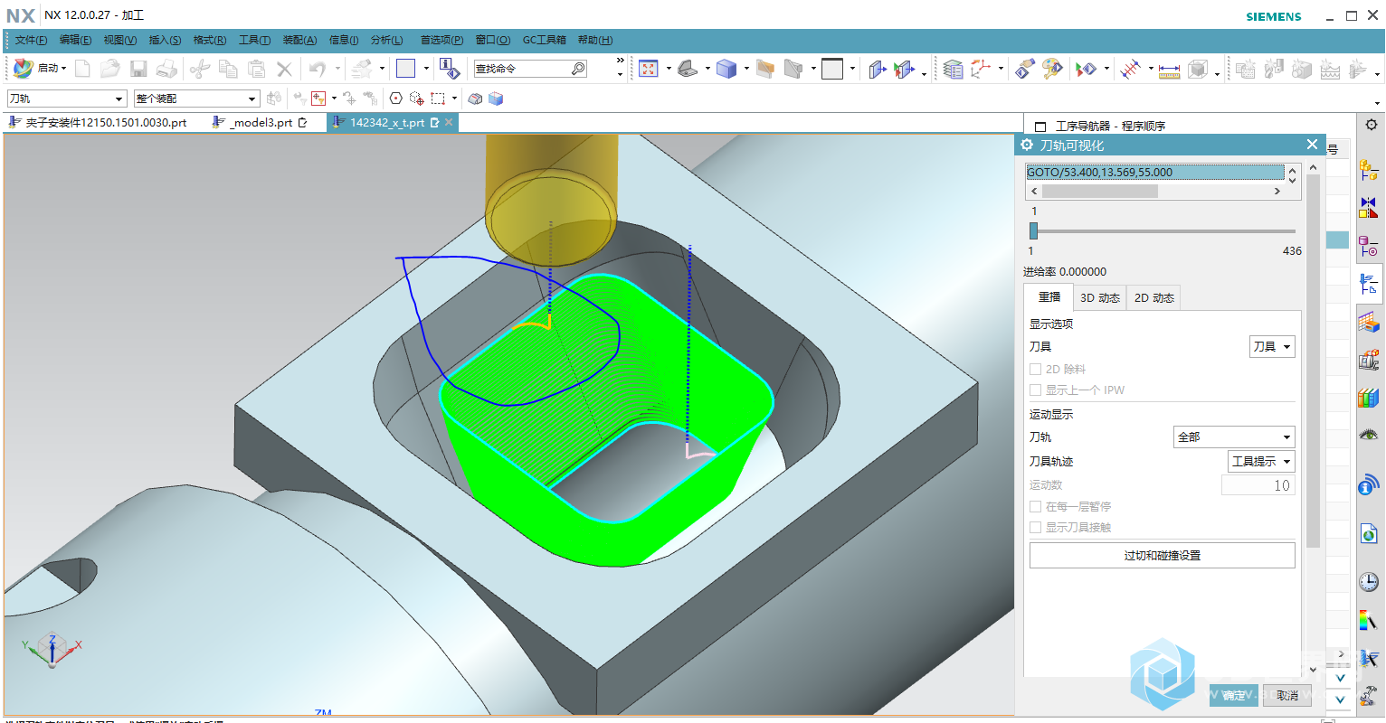Open the 刀轨 selection filter dropdown

[x=66, y=99]
